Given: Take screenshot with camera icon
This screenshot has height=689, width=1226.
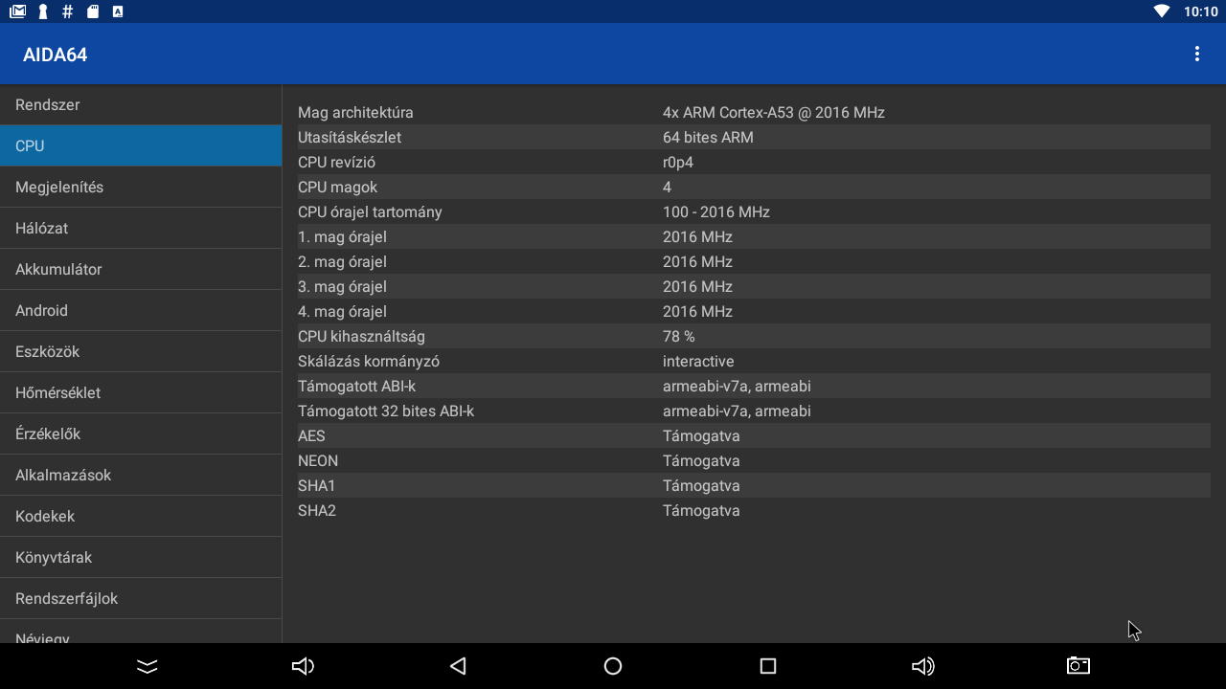Looking at the screenshot, I should [x=1078, y=666].
